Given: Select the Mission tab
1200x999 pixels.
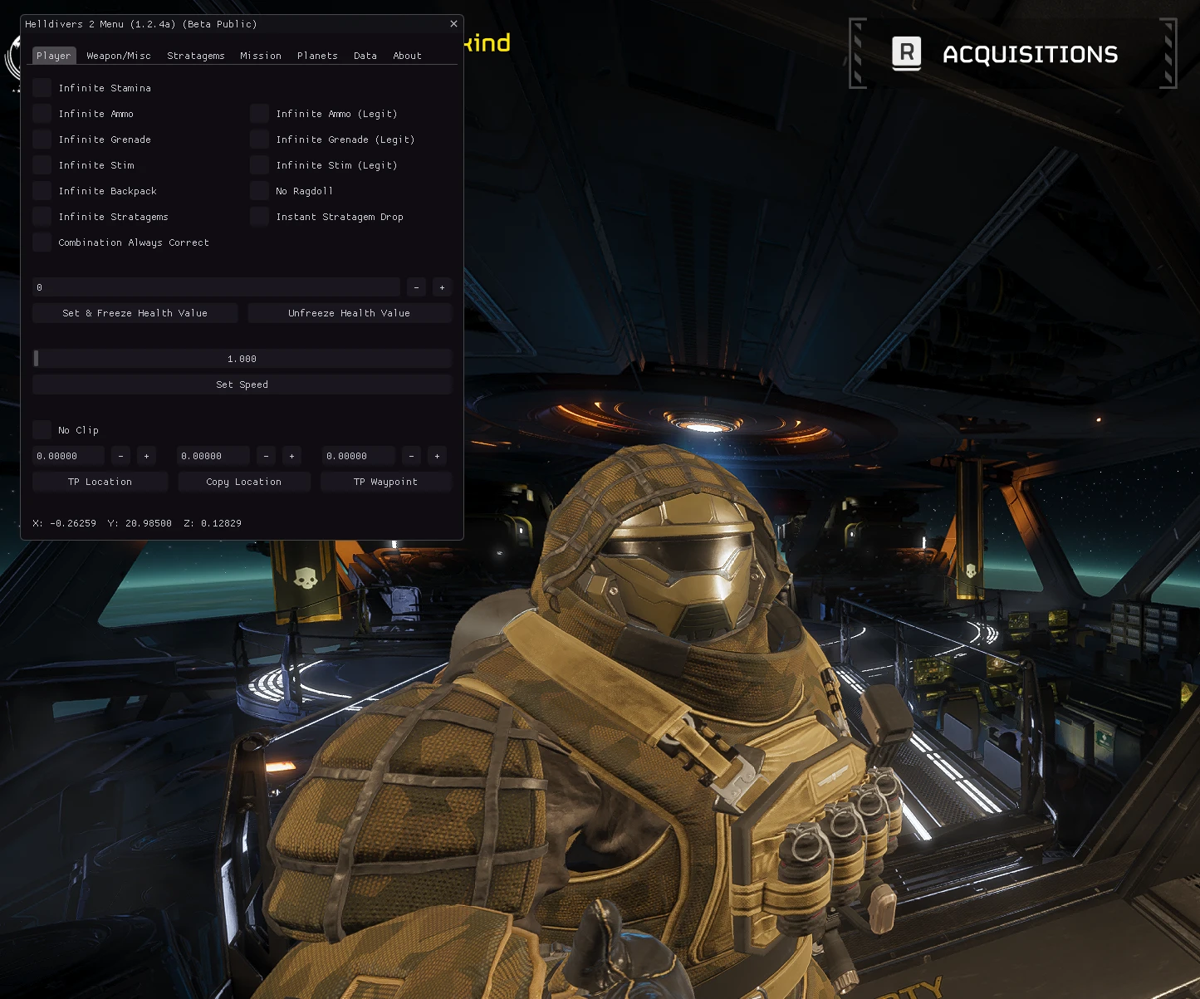Looking at the screenshot, I should click(x=261, y=56).
